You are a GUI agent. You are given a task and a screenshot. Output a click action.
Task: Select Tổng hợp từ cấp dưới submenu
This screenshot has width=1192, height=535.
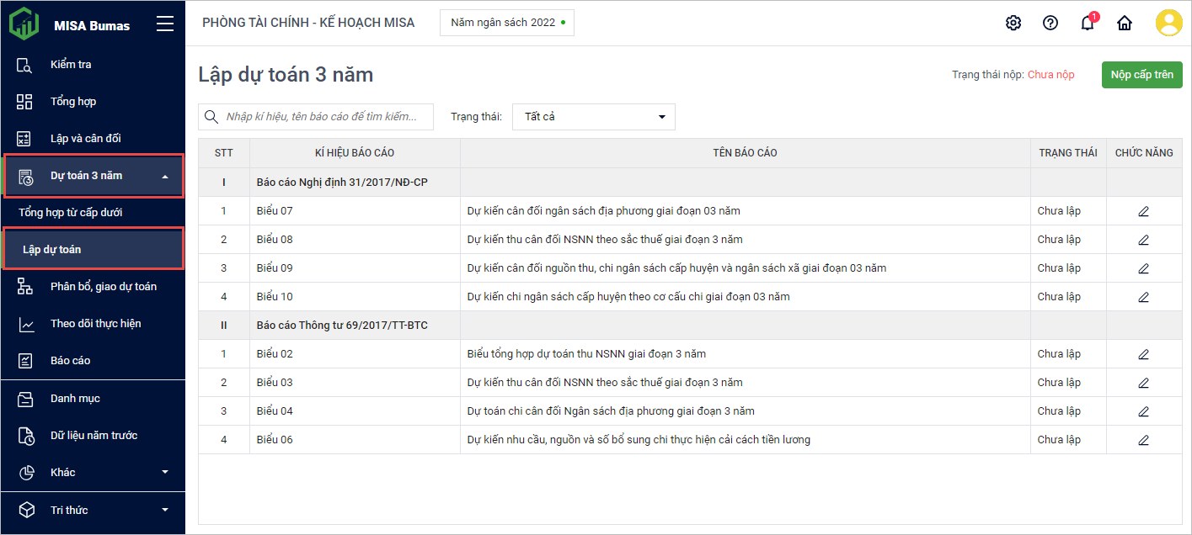(71, 213)
